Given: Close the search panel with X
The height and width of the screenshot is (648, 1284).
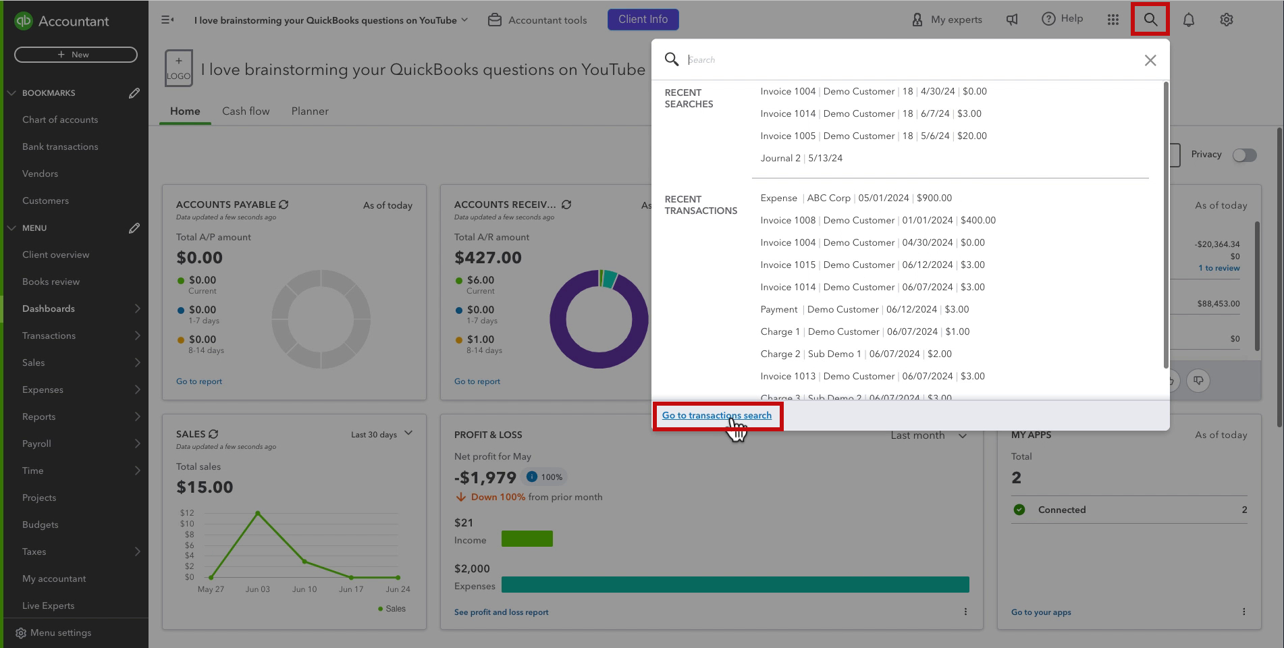Looking at the screenshot, I should [1150, 60].
